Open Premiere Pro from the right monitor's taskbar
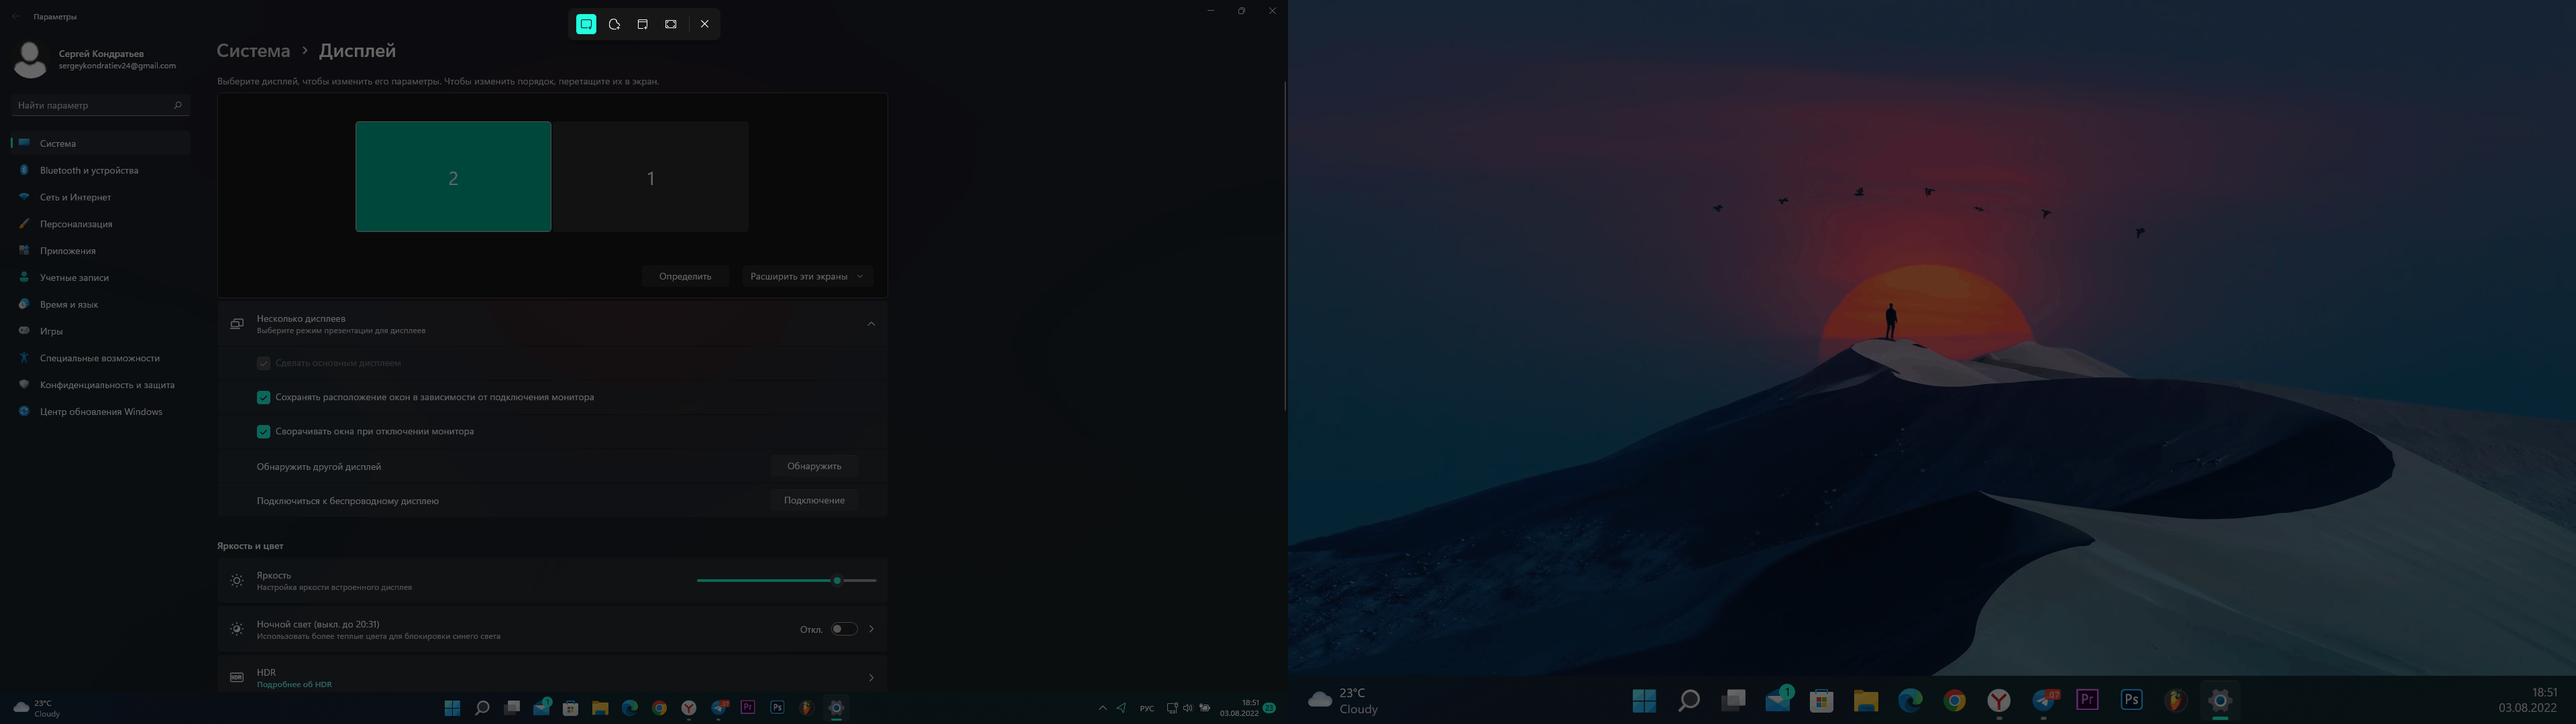This screenshot has width=2576, height=724. [x=2087, y=700]
